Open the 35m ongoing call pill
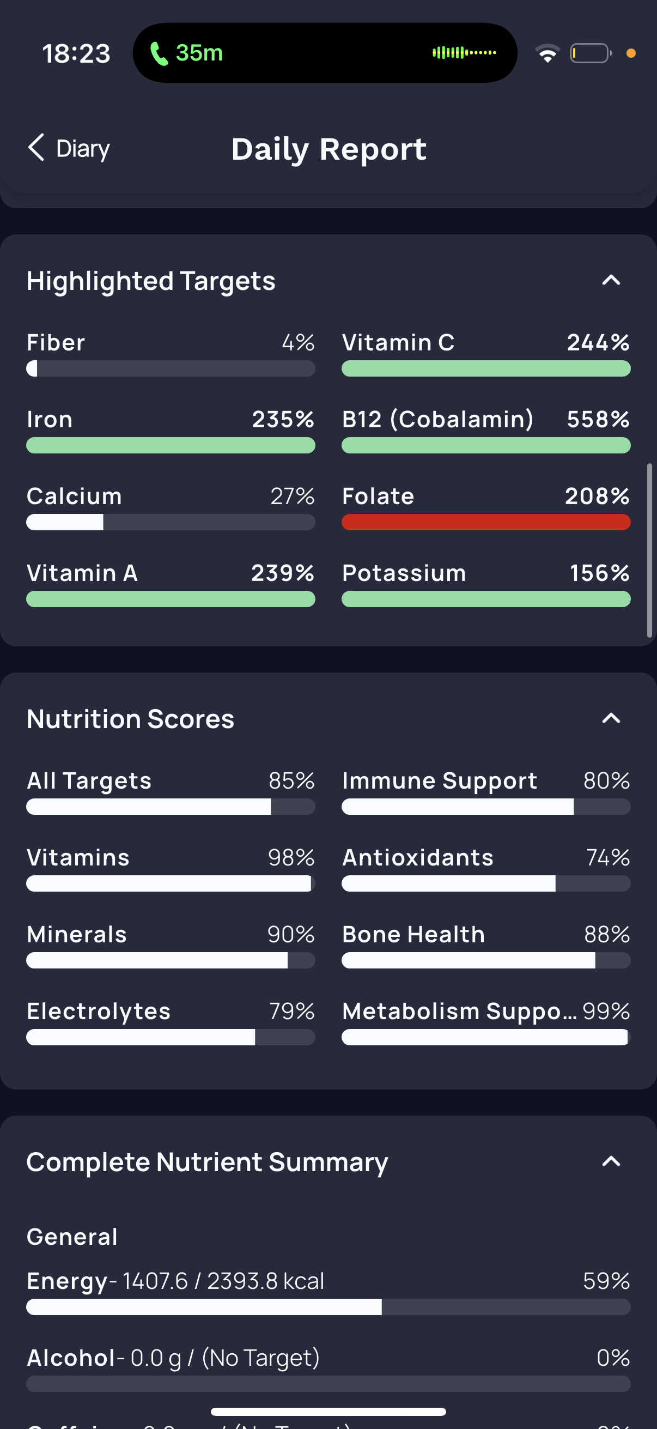The width and height of the screenshot is (657, 1429). click(x=324, y=53)
